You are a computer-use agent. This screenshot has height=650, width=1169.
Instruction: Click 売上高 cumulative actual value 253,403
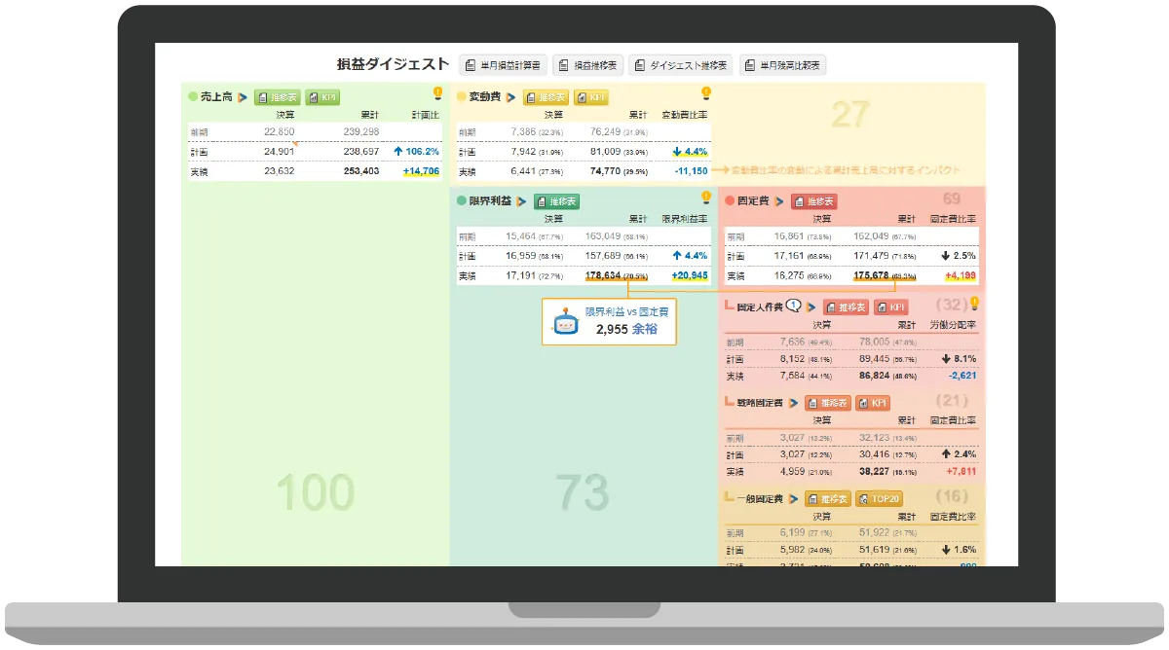[361, 171]
